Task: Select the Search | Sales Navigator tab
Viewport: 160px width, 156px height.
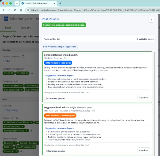Action: click(x=39, y=3)
